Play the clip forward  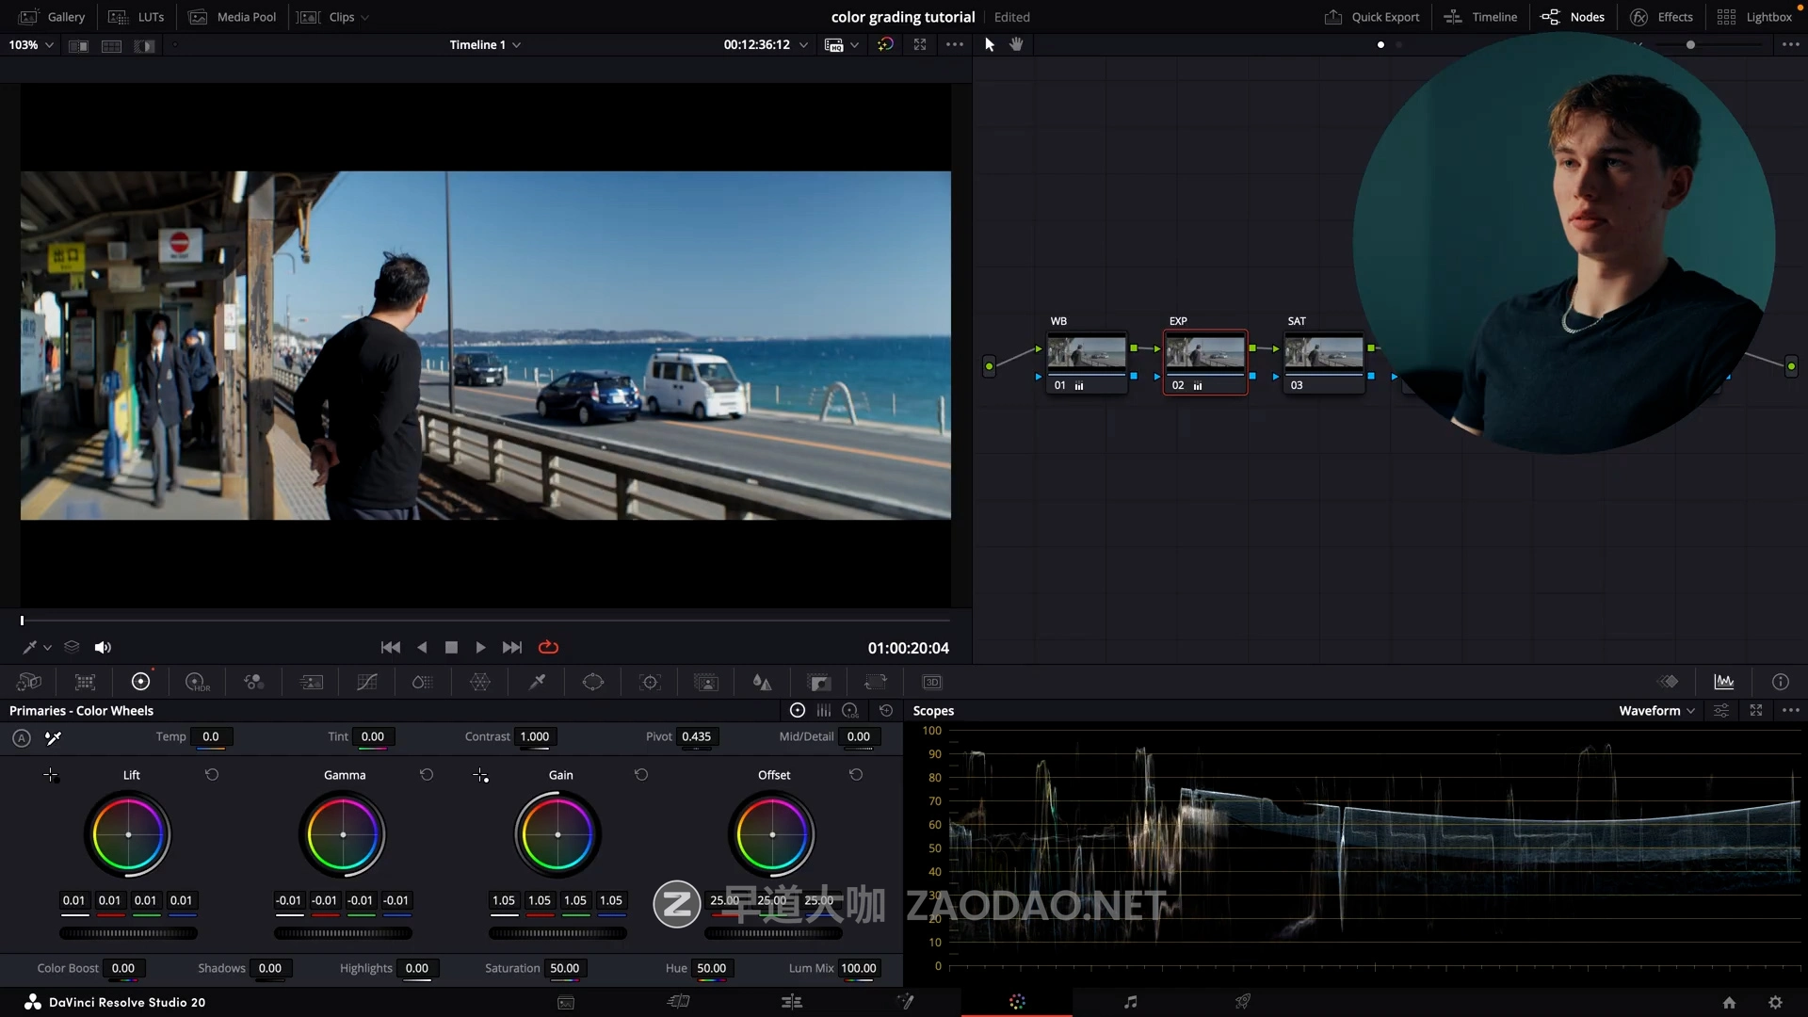click(480, 647)
